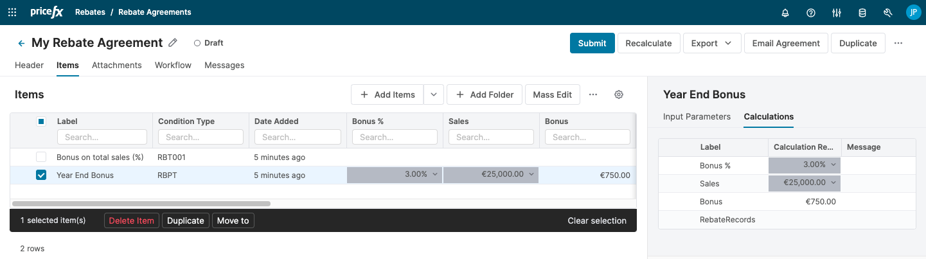The image size is (926, 259).
Task: Click the notifications bell icon
Action: coord(785,12)
